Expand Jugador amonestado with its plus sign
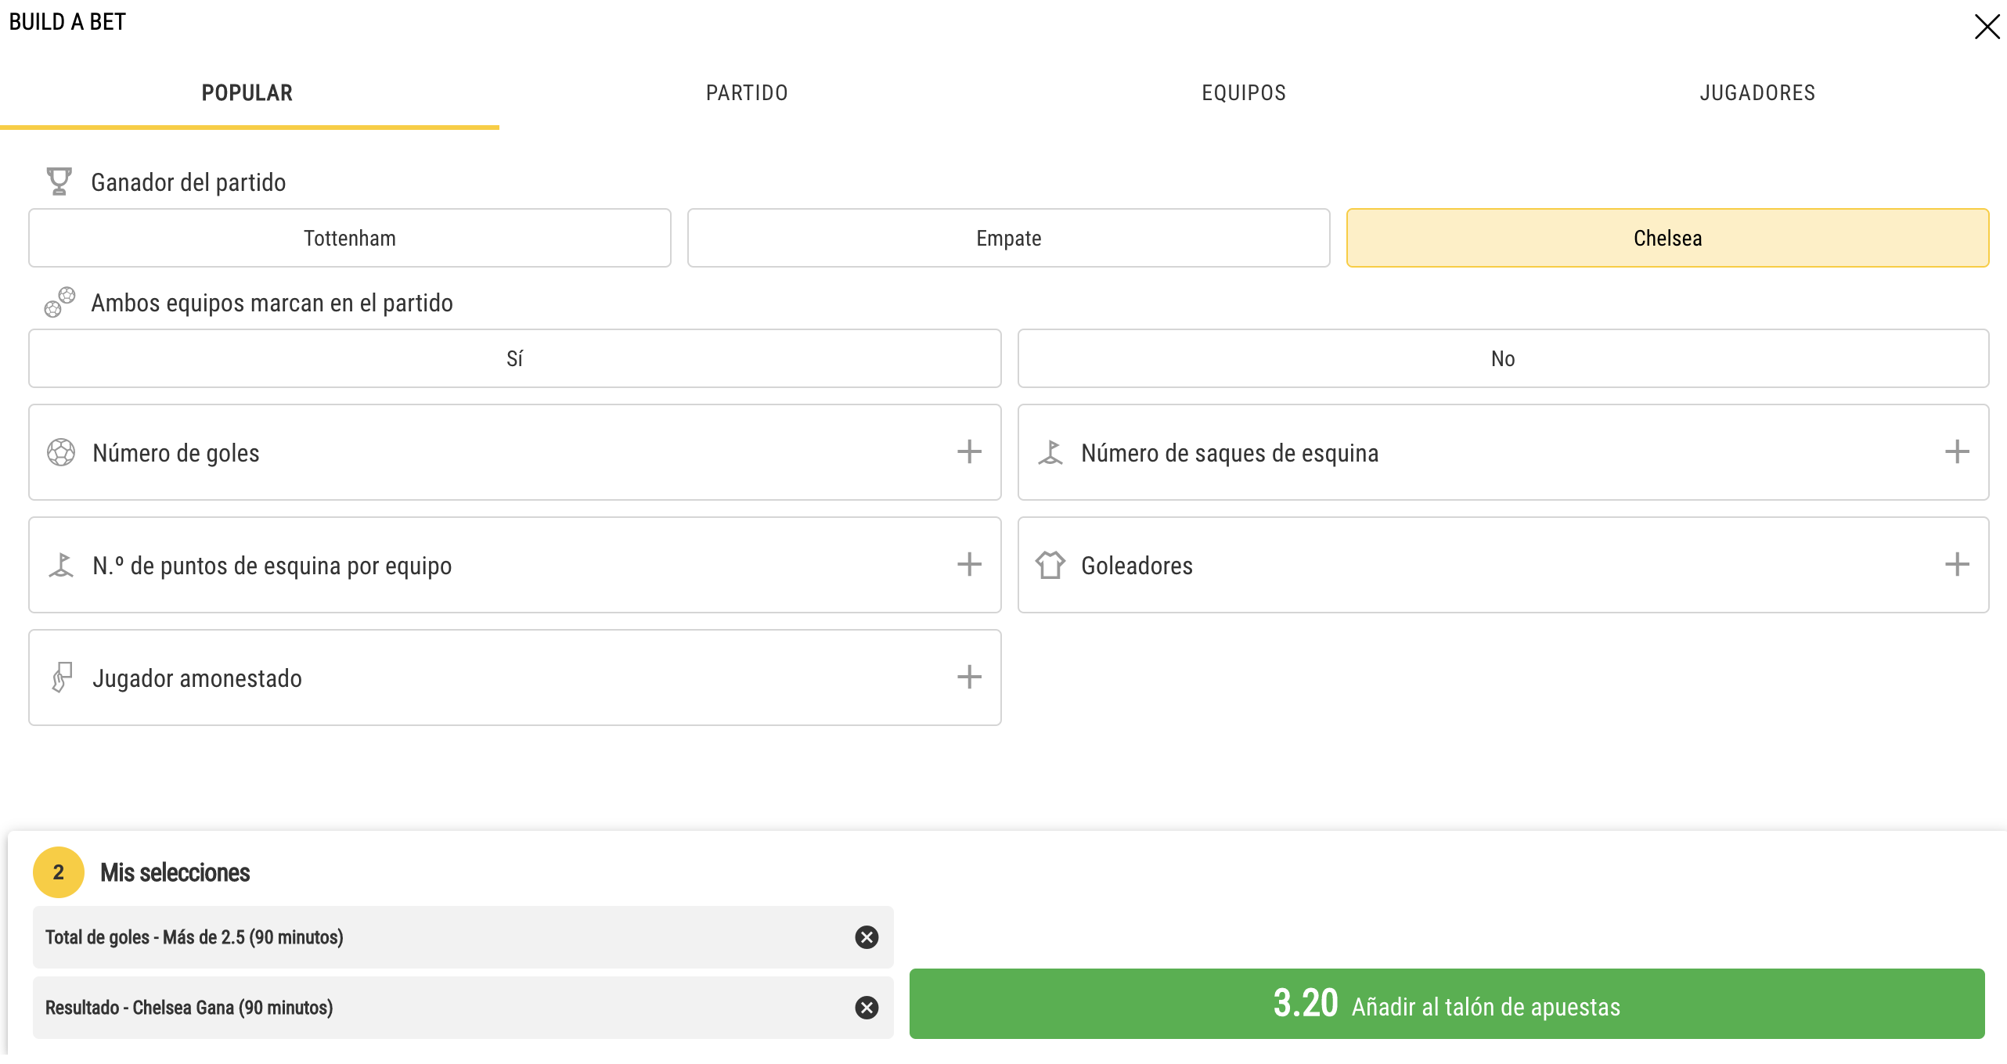The height and width of the screenshot is (1064, 2007). coord(969,677)
